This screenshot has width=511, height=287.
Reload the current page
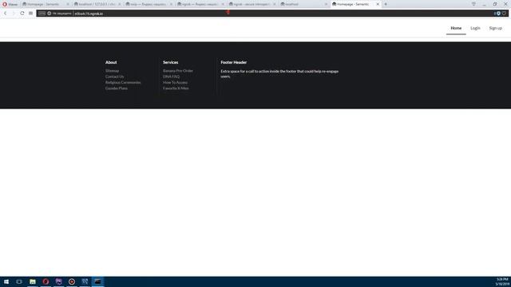(x=22, y=14)
